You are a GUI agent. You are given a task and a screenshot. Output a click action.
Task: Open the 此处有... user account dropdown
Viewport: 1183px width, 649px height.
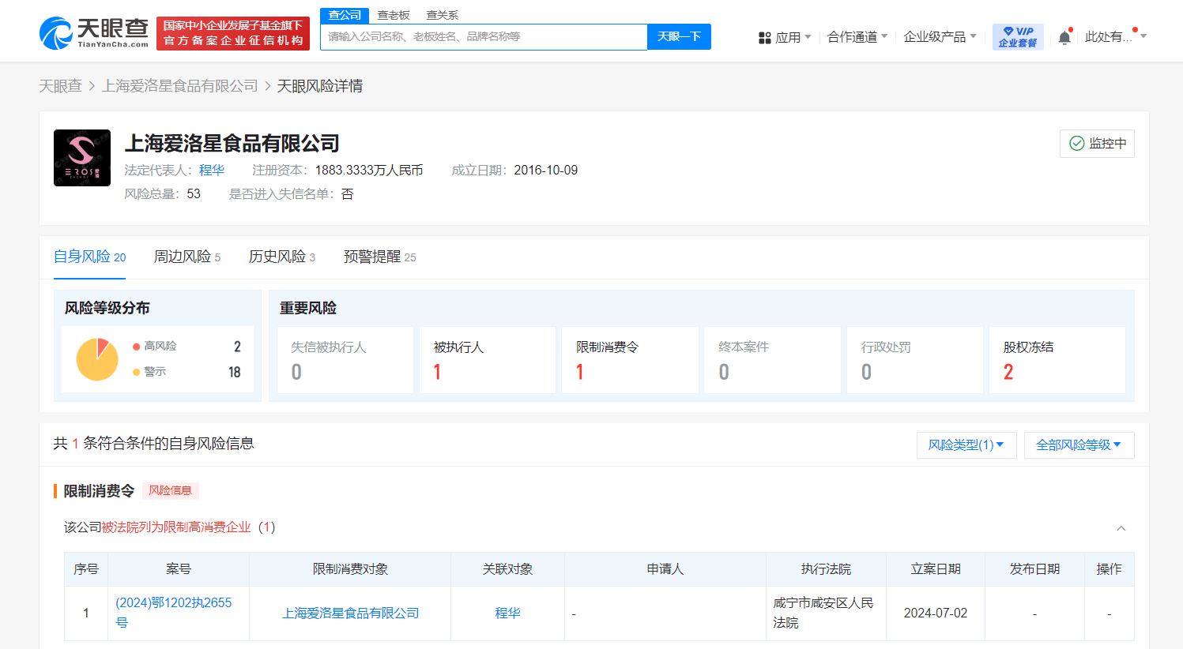[x=1116, y=37]
